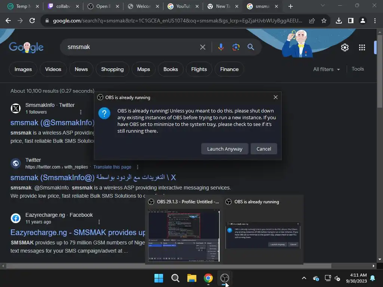Expand All filters dropdown
383x287 pixels.
pos(327,69)
